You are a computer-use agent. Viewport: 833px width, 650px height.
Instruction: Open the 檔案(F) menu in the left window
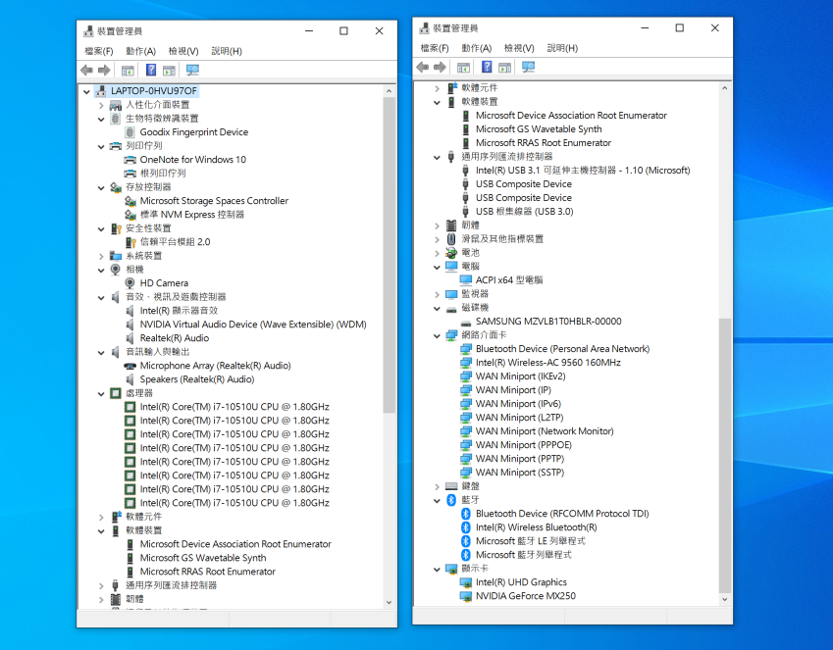[99, 51]
